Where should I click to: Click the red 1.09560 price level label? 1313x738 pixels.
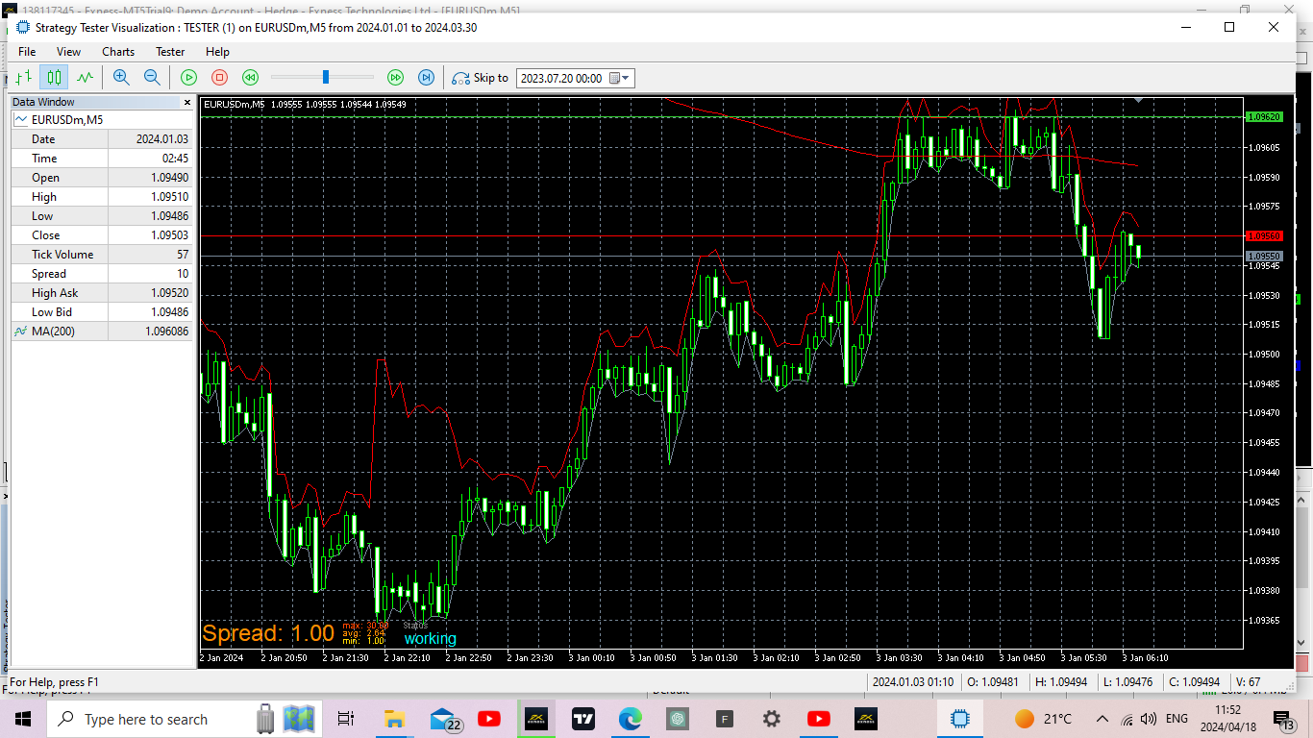1264,235
